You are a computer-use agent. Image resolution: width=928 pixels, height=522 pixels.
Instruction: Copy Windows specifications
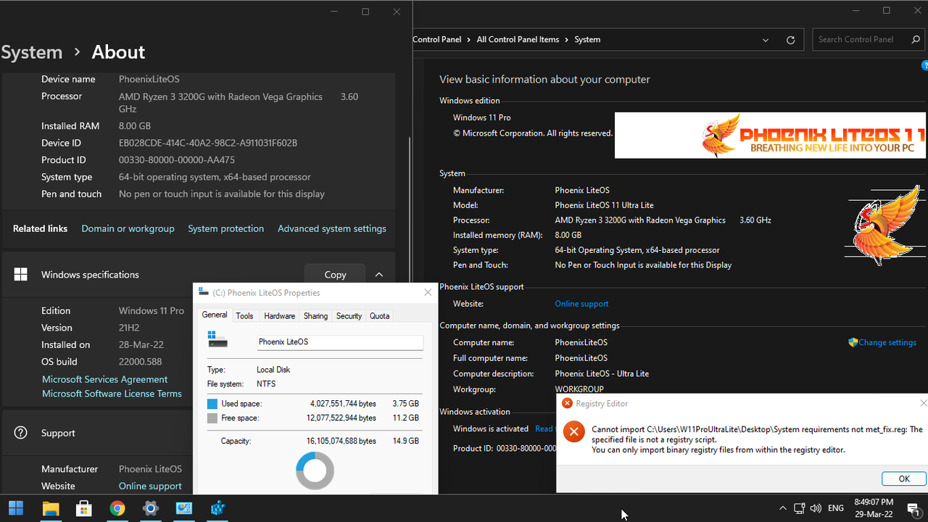pos(335,275)
